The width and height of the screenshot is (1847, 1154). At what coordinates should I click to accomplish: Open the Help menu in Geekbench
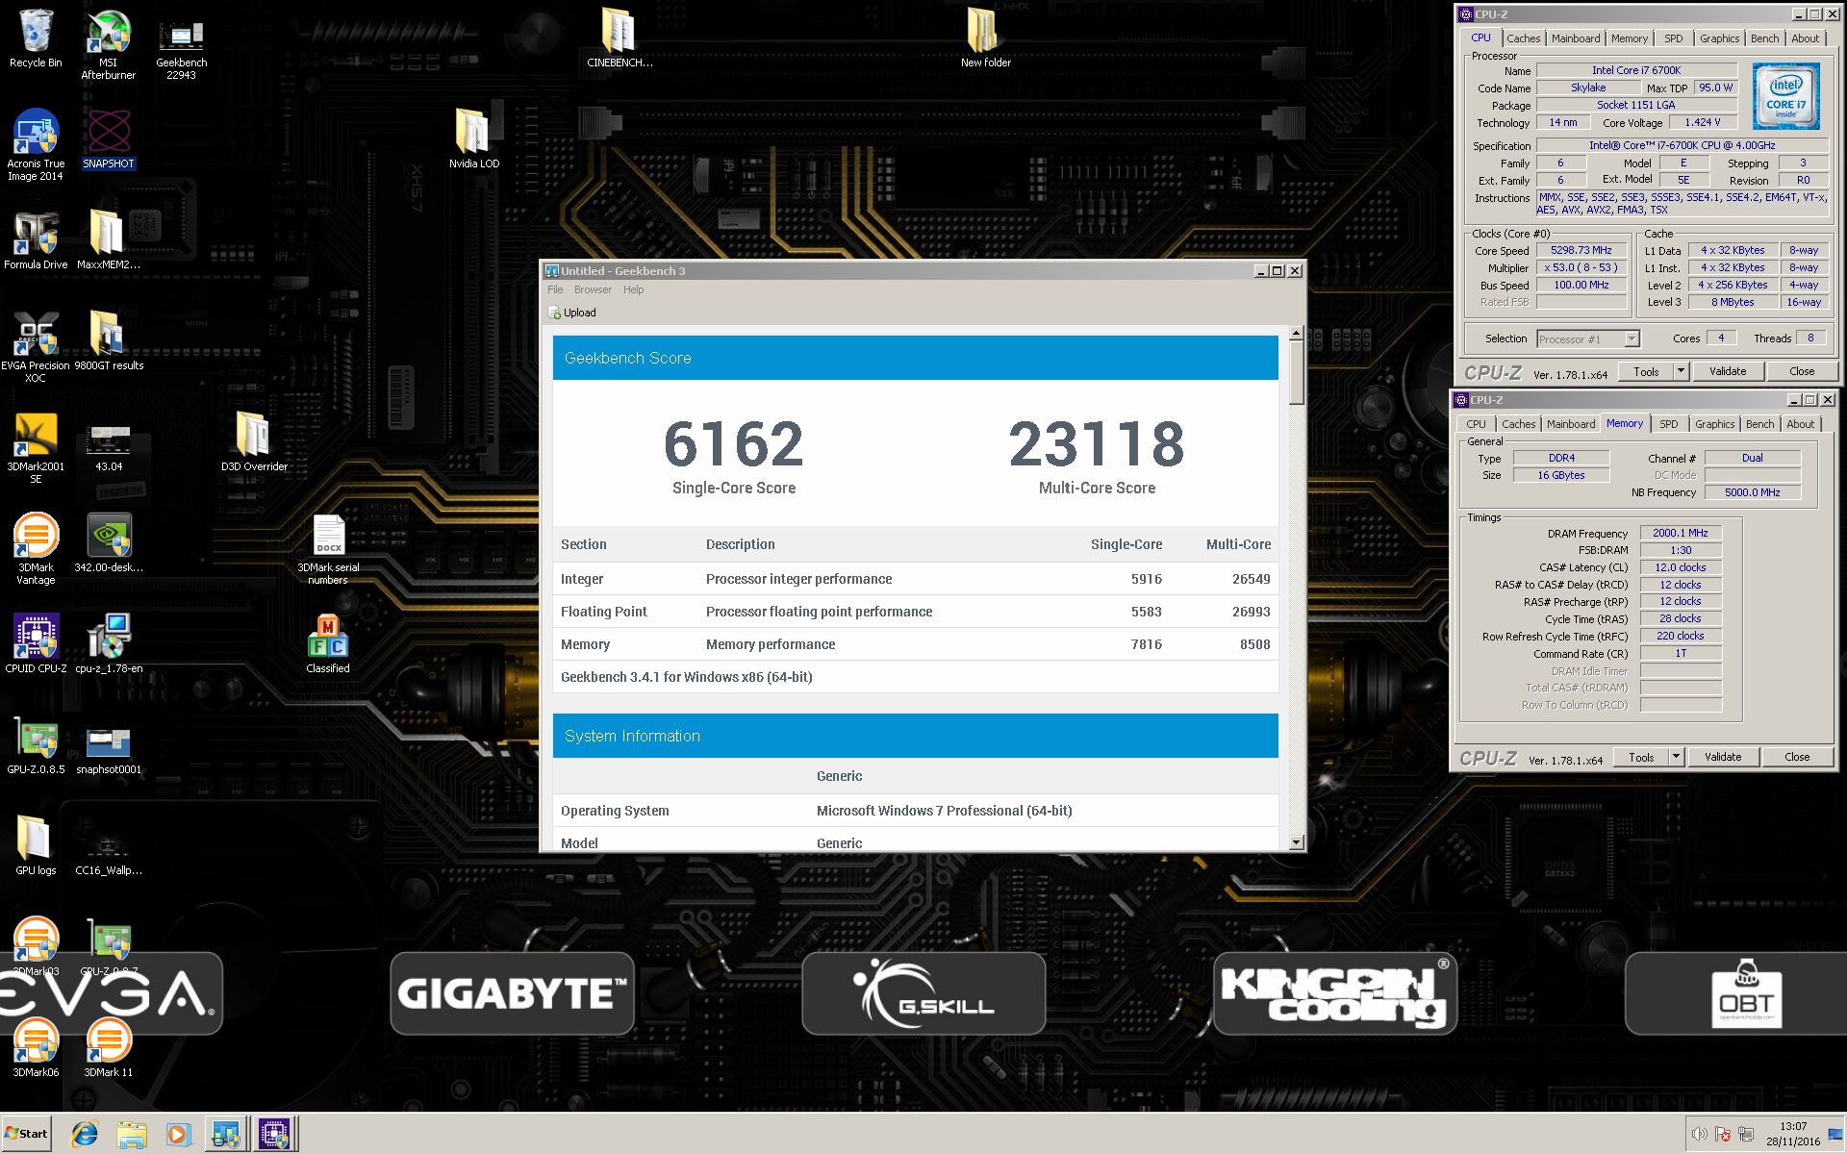(x=633, y=289)
